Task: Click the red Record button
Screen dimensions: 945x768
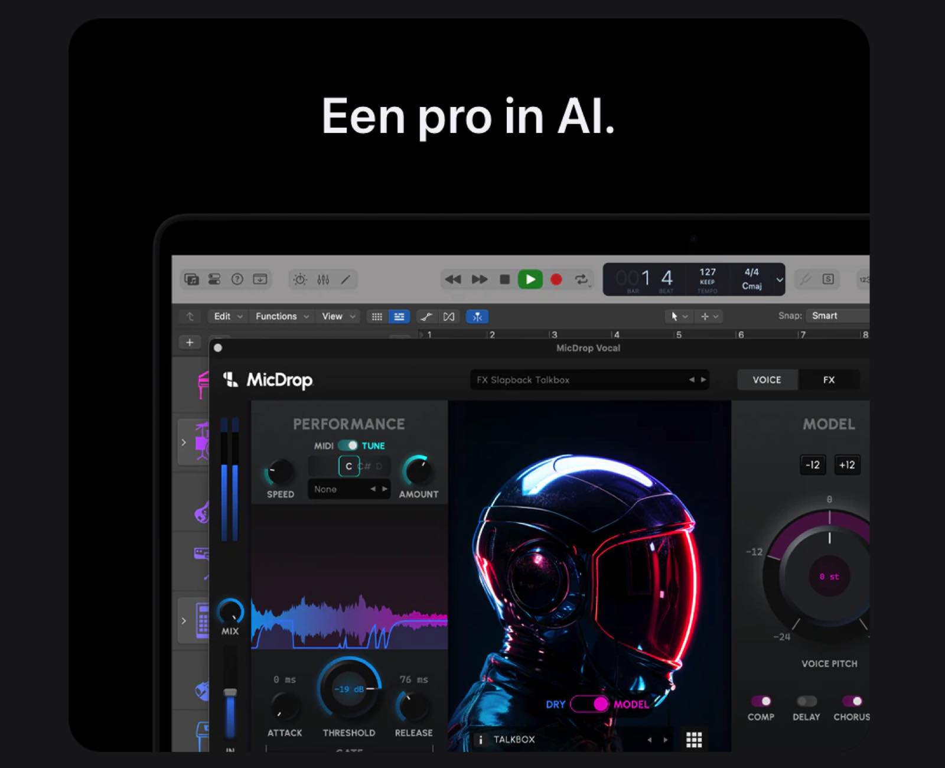Action: point(556,279)
